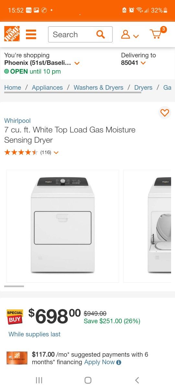
Task: Tap the financing info icon
Action: 119,362
